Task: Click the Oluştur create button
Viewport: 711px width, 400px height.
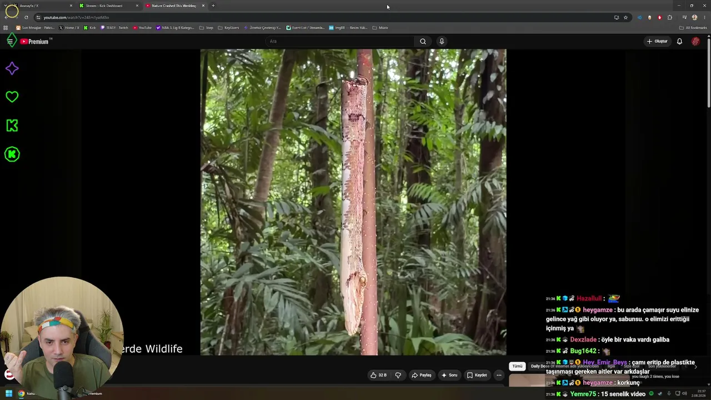Action: coord(657,41)
